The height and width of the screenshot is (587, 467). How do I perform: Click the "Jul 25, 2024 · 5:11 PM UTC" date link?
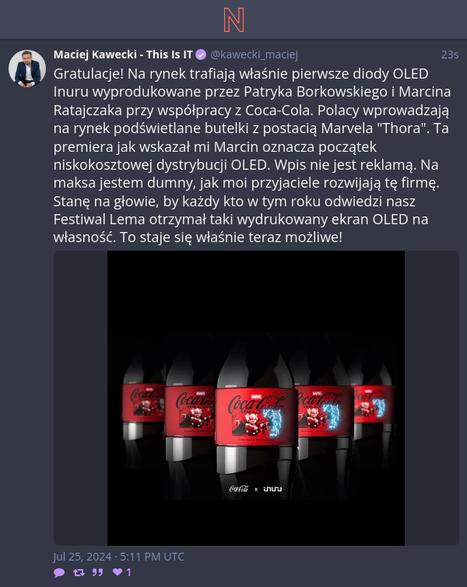coord(118,557)
